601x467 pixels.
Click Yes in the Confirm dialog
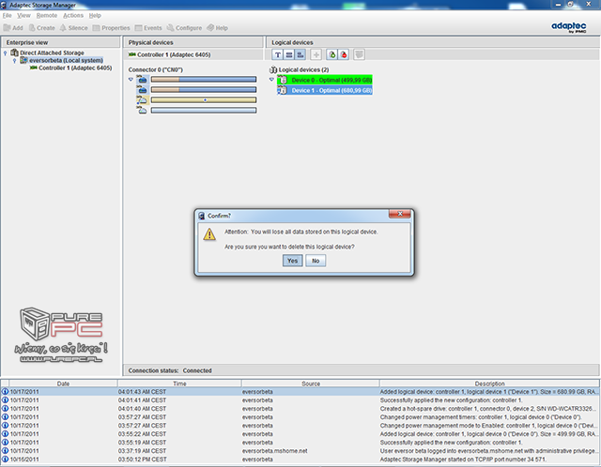[292, 261]
